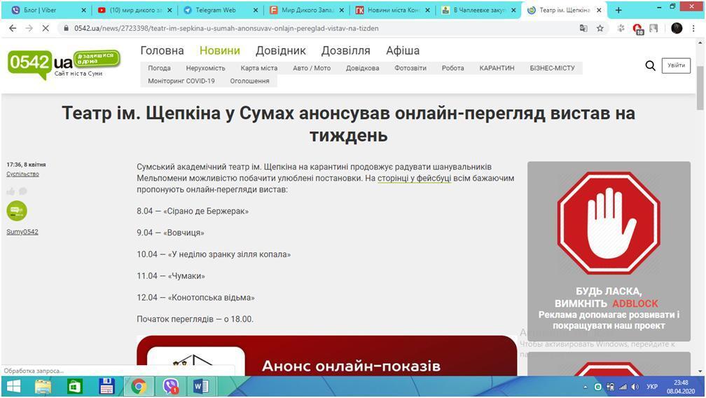Show hidden system tray icons arrow
Viewport: 706px width, 398px height.
click(x=586, y=387)
